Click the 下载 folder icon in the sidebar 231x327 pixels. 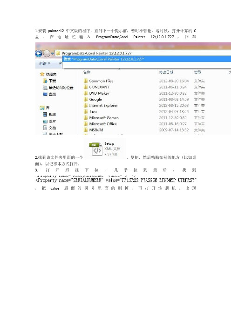pyautogui.click(x=45, y=81)
